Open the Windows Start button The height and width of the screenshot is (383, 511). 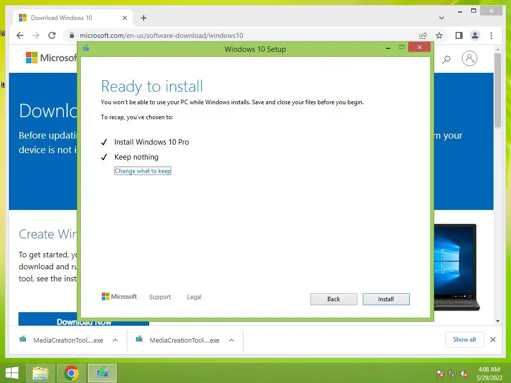(12, 373)
